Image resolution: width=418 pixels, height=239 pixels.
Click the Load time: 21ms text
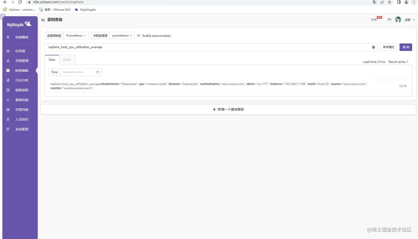tap(374, 62)
